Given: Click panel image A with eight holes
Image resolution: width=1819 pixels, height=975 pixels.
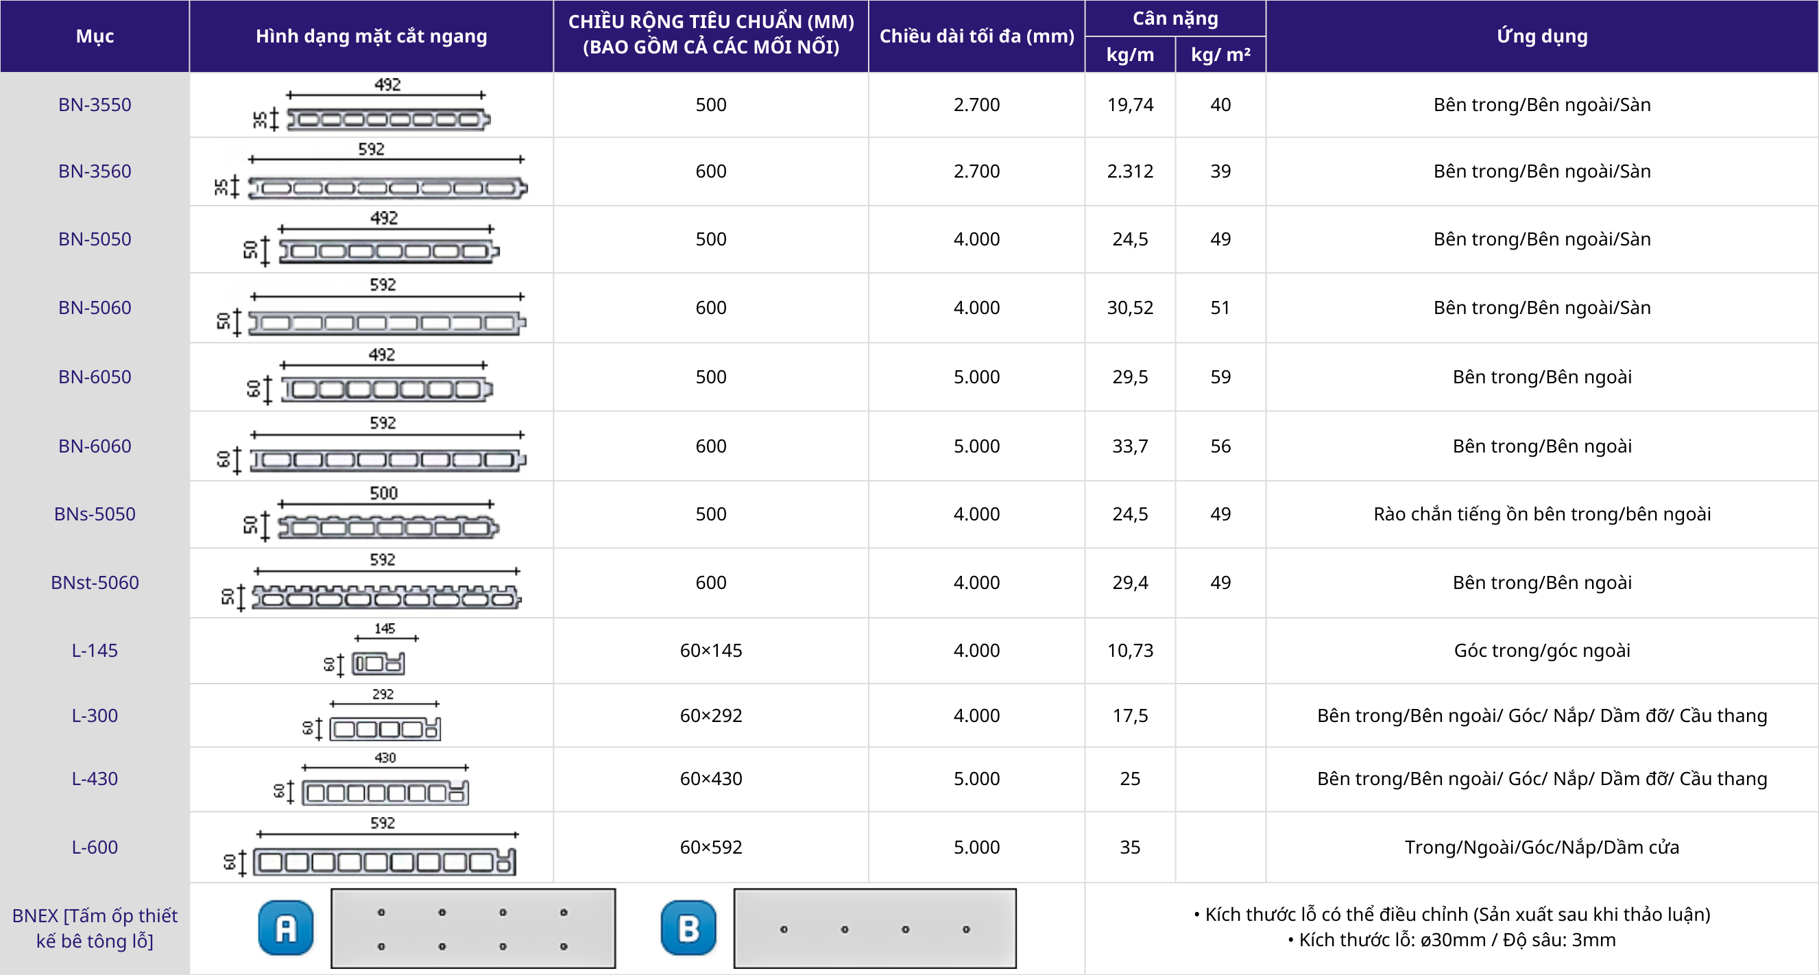Looking at the screenshot, I should (x=473, y=928).
